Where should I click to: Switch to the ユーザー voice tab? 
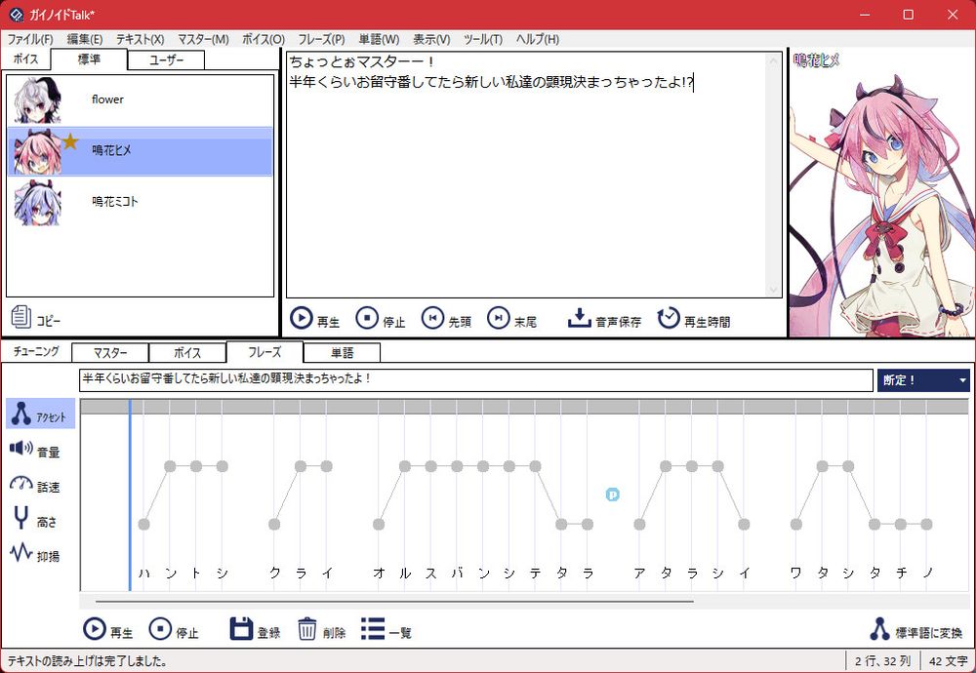166,59
